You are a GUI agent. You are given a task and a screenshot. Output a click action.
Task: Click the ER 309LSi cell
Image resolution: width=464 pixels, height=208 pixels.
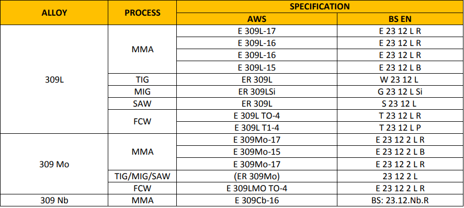pyautogui.click(x=257, y=91)
